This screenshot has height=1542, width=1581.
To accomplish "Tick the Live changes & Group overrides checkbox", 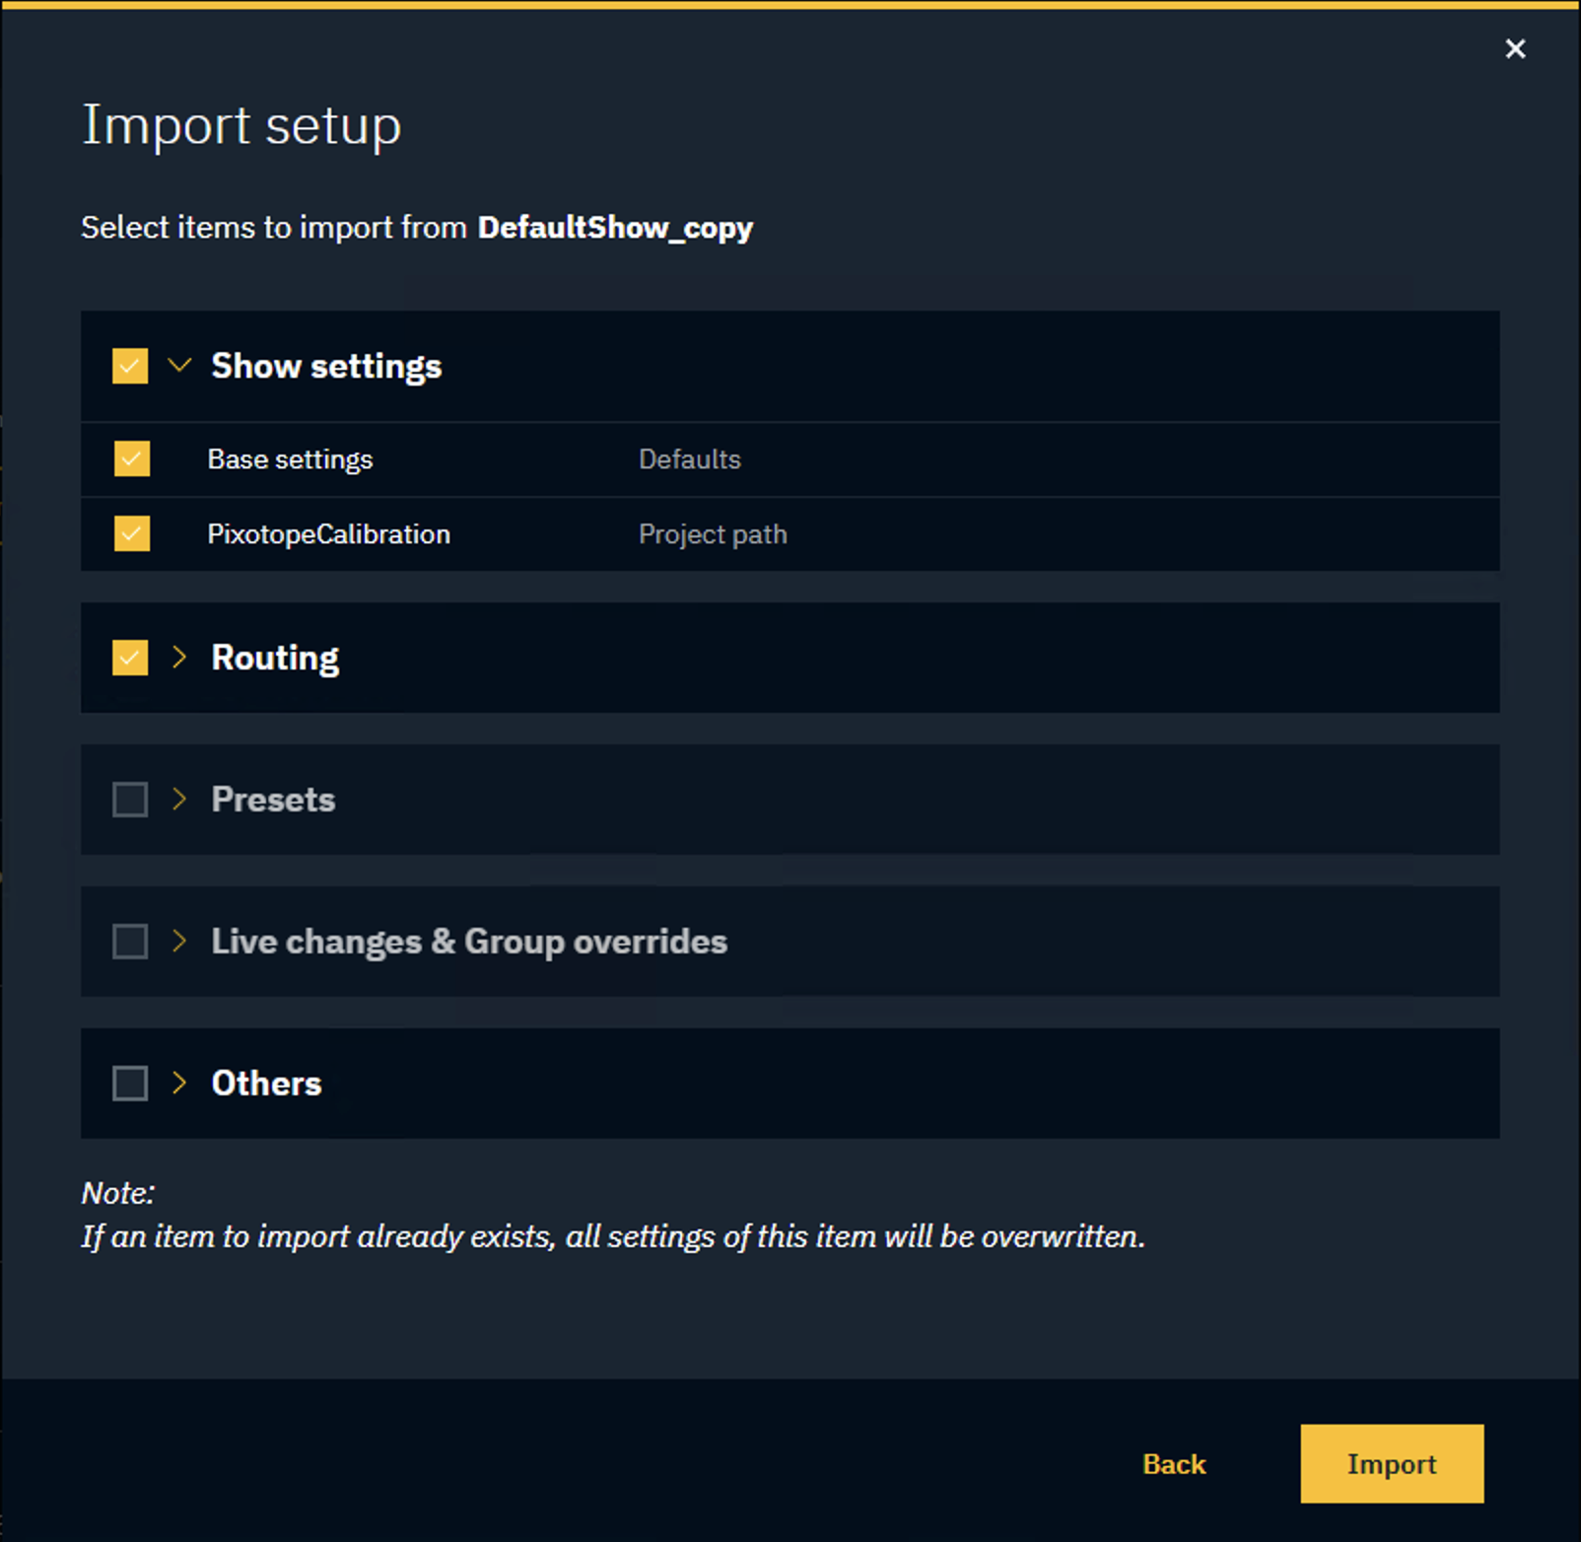I will click(x=130, y=942).
